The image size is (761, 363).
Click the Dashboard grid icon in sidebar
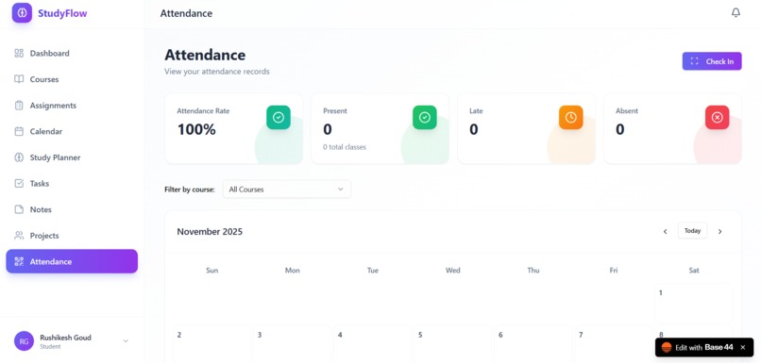pos(19,54)
